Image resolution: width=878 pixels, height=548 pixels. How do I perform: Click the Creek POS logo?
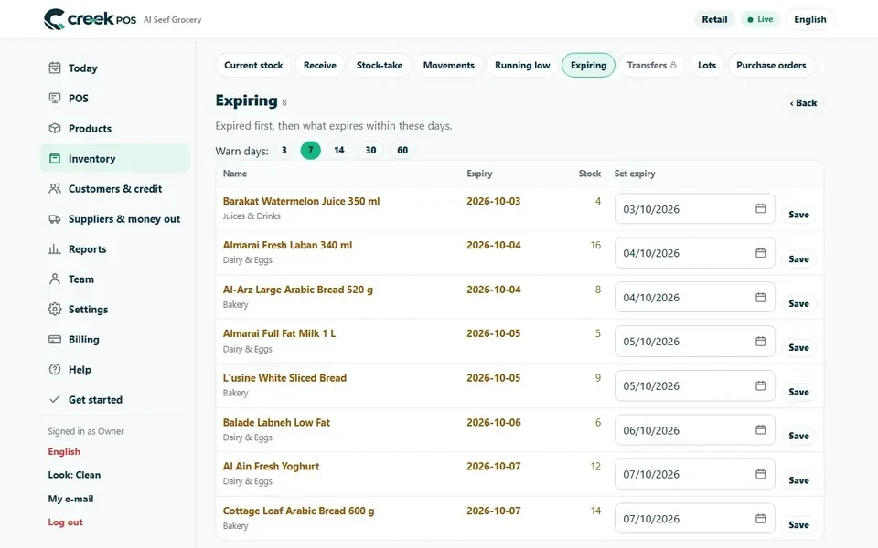[90, 19]
